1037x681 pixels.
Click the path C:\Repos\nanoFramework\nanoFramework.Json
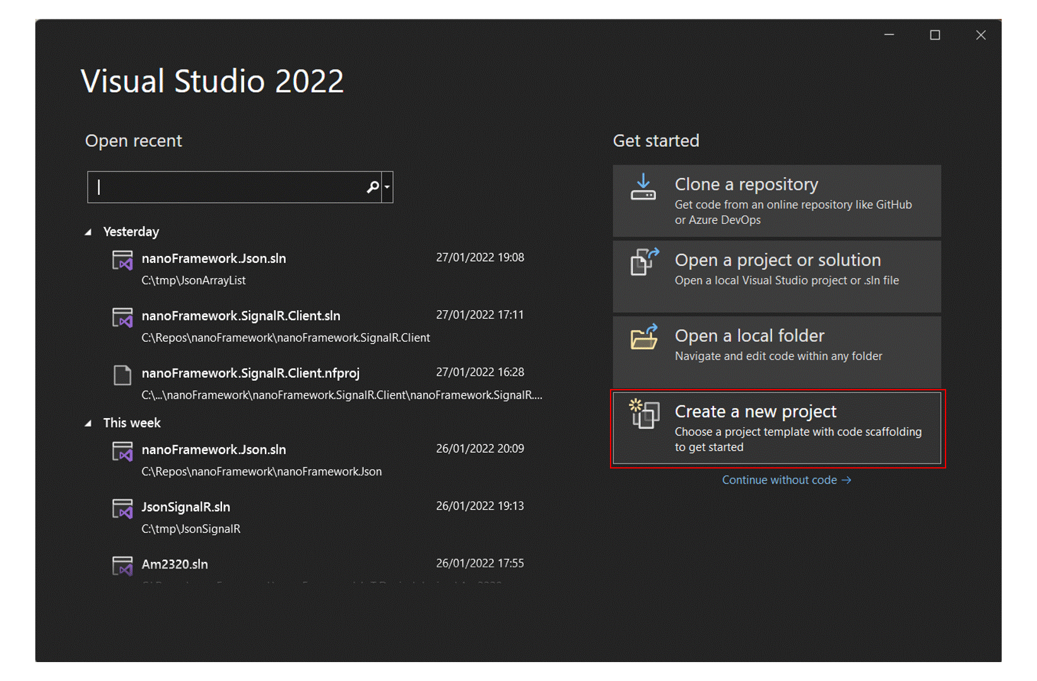point(262,472)
